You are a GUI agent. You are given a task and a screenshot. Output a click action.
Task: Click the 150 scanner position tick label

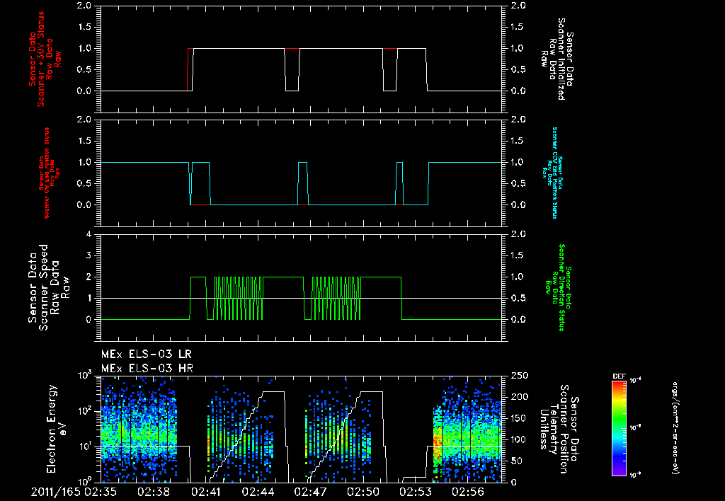coord(518,418)
